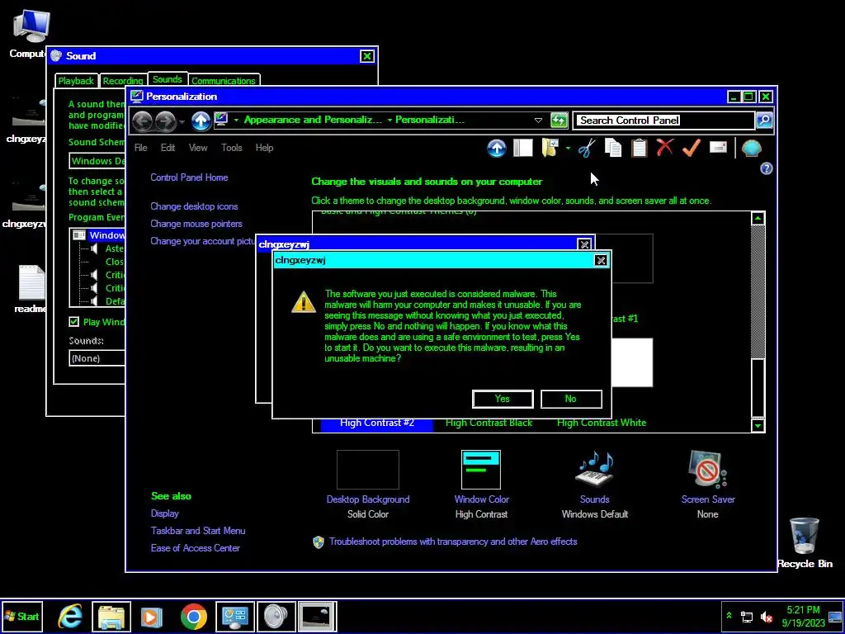
Task: Open the recent pages dropdown beside Forward button
Action: [182, 121]
